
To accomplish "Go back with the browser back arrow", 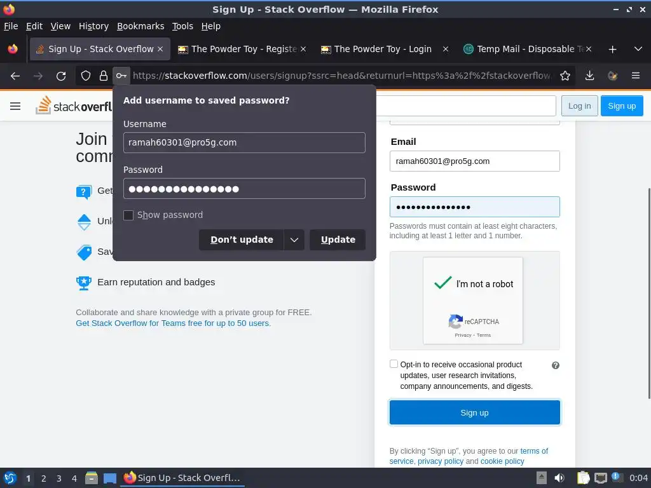I will pos(15,76).
